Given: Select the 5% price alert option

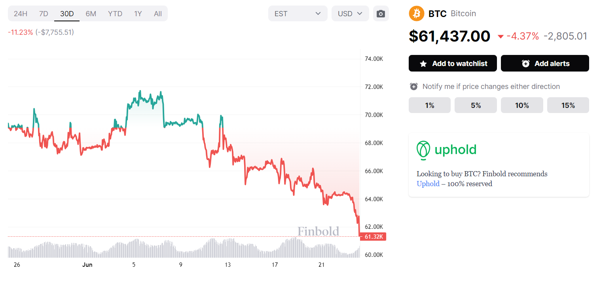Looking at the screenshot, I should [x=476, y=105].
